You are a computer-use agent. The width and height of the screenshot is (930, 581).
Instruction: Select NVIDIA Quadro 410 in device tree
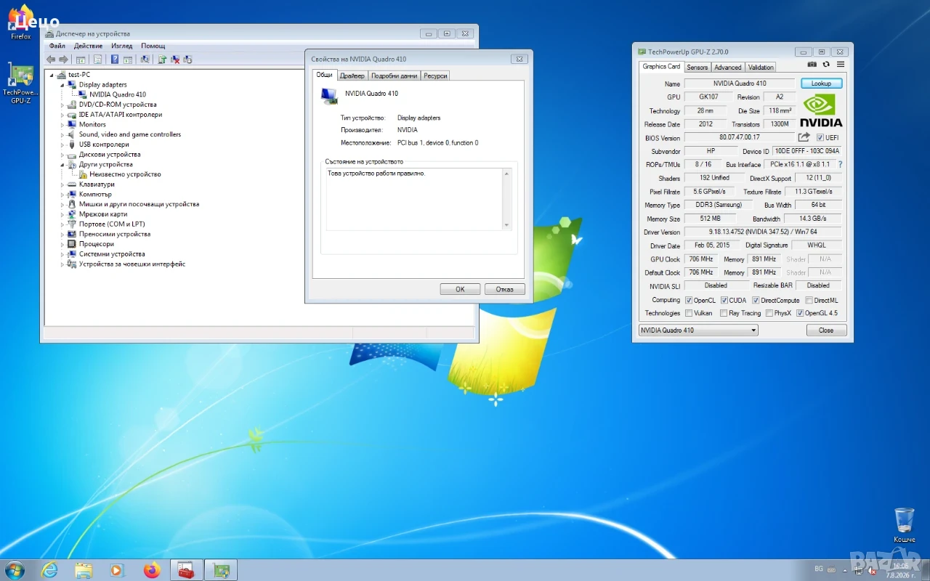click(118, 94)
